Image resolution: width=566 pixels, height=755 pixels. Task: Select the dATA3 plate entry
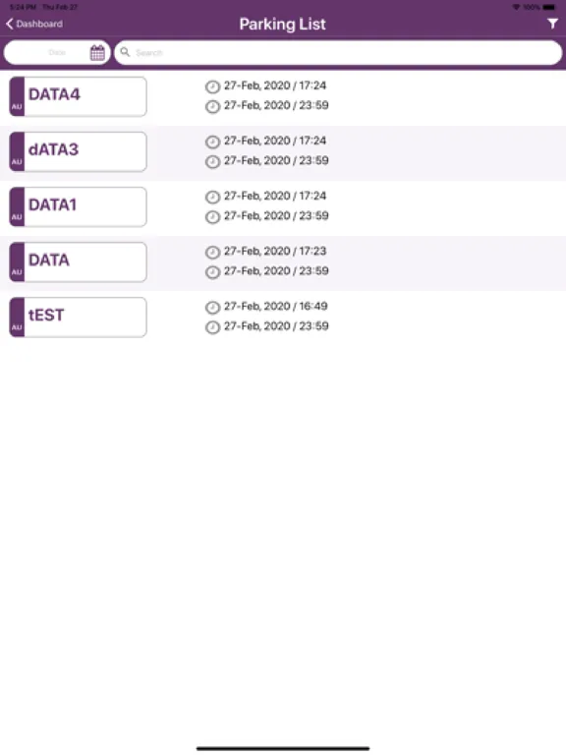78,151
